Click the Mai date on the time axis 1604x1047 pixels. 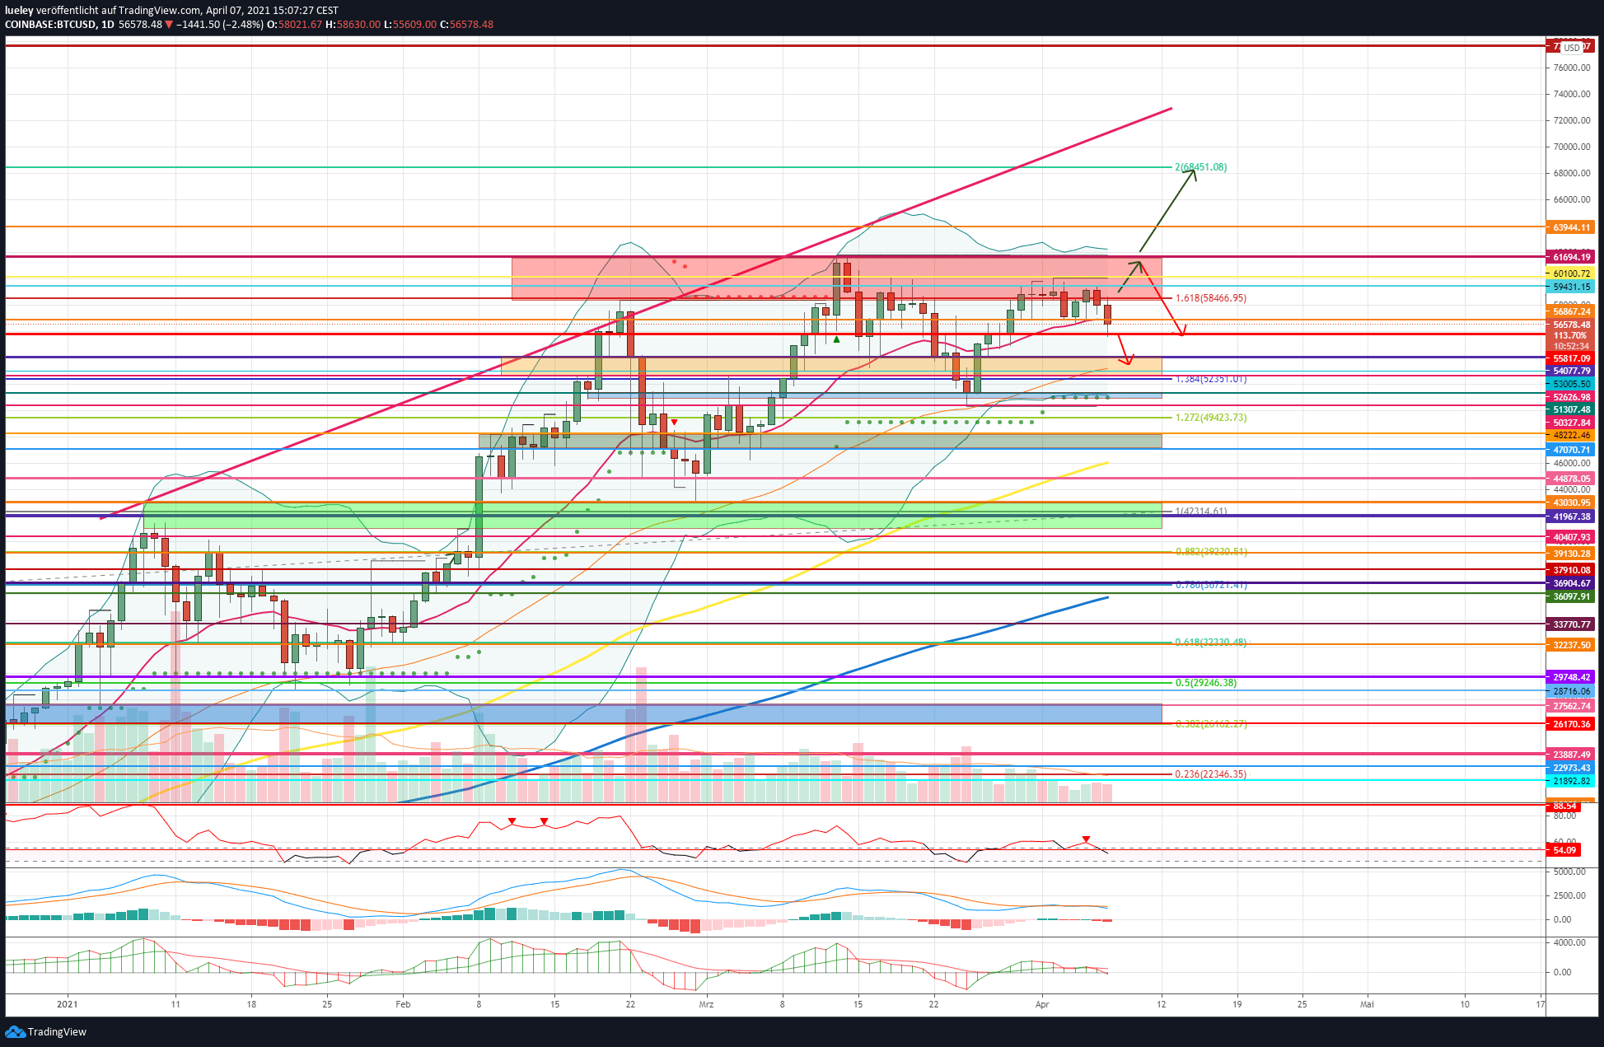coord(1367,1004)
